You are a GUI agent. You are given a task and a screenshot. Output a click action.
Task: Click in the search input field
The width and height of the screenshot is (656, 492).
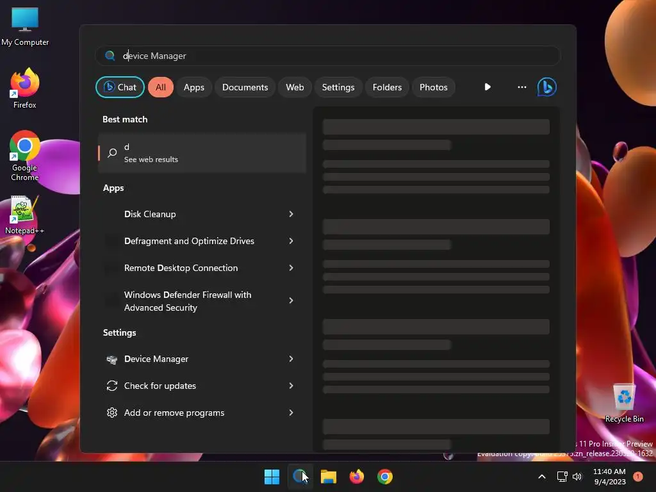(328, 56)
